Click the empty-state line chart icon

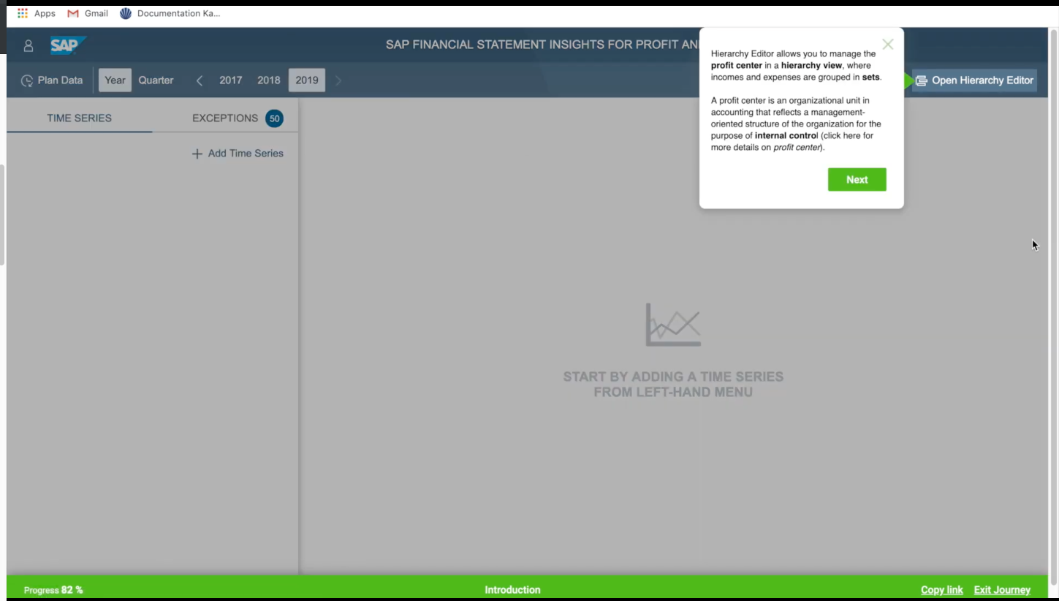pos(673,325)
